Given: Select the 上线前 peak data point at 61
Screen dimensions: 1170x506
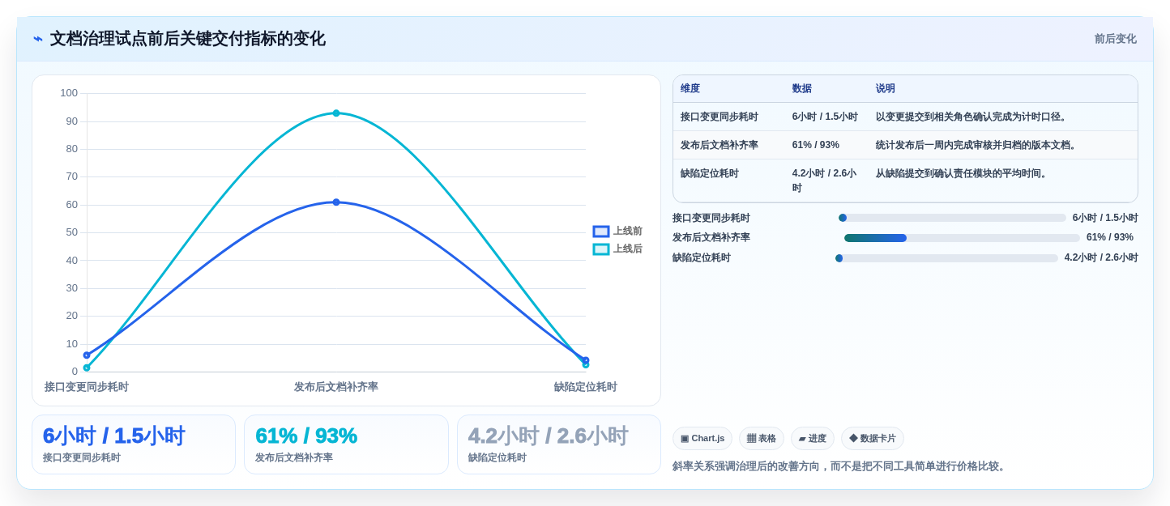Looking at the screenshot, I should point(336,202).
